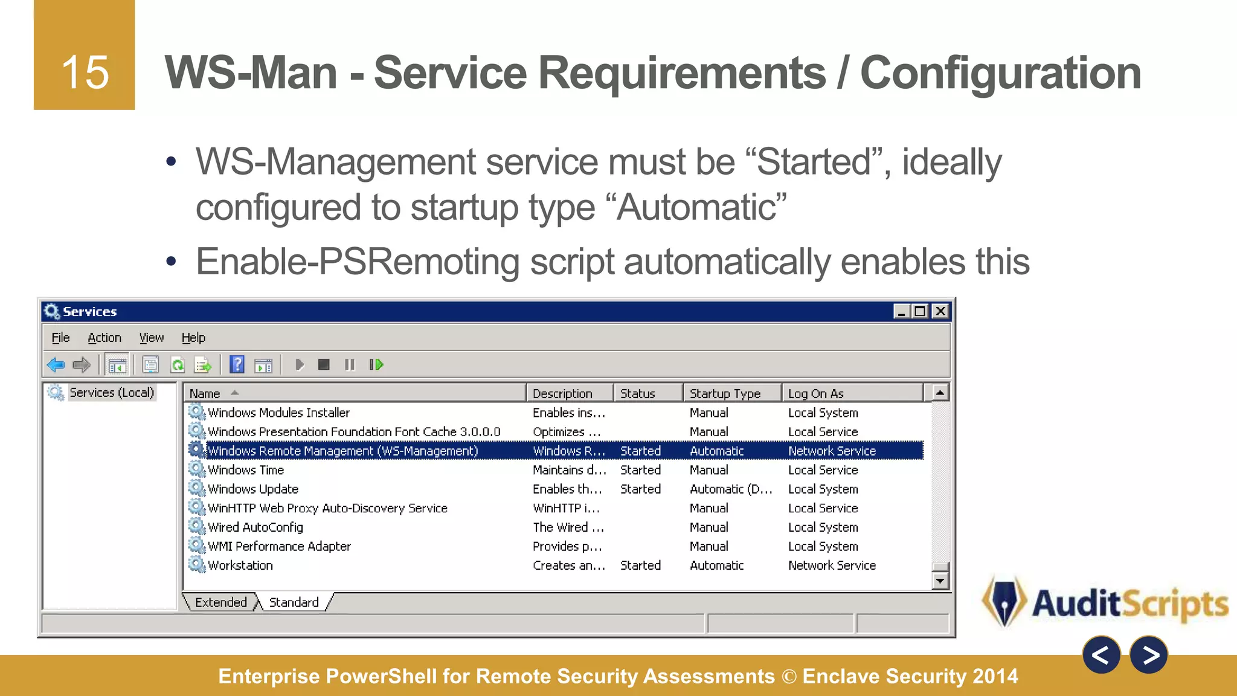The image size is (1237, 696).
Task: Click gear icon beside Windows Time
Action: [196, 469]
